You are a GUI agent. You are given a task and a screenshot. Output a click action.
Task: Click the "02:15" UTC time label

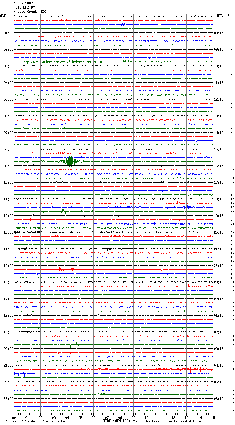[219, 332]
